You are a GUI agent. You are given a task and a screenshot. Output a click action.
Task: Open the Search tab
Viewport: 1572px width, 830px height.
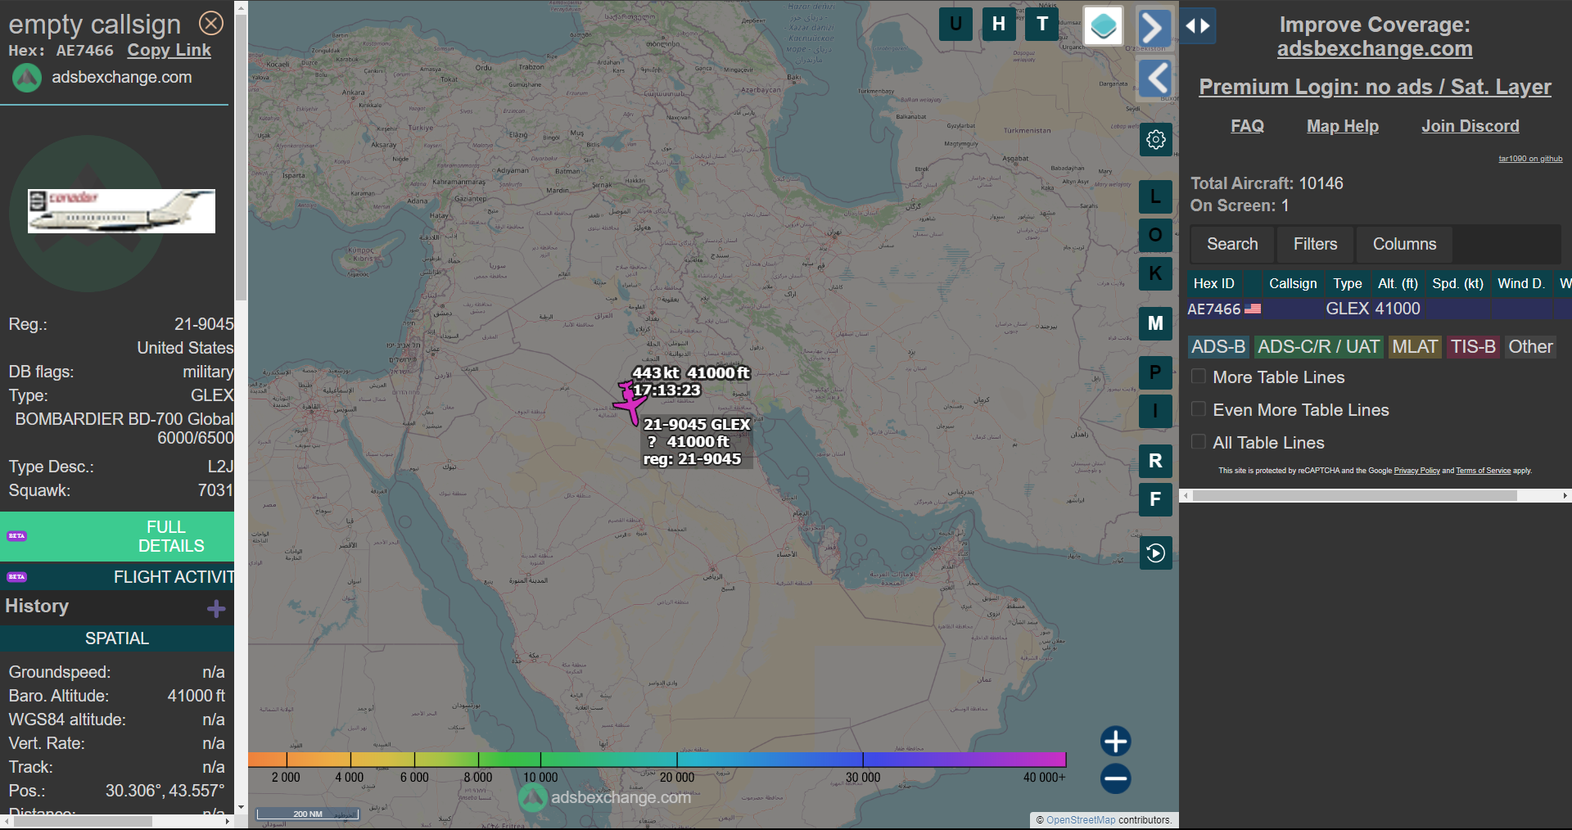(x=1232, y=244)
